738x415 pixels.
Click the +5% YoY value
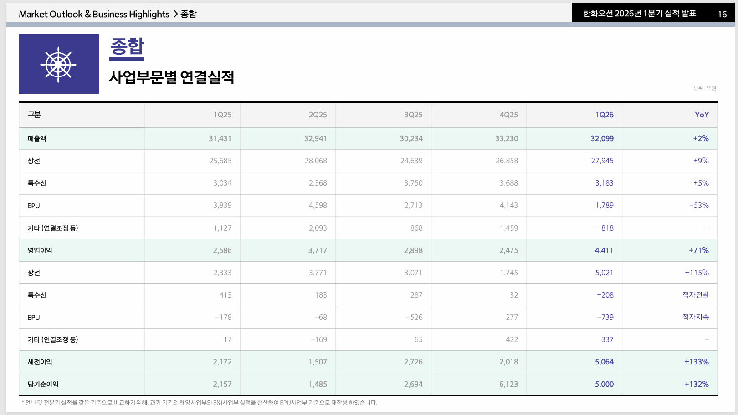(x=701, y=183)
